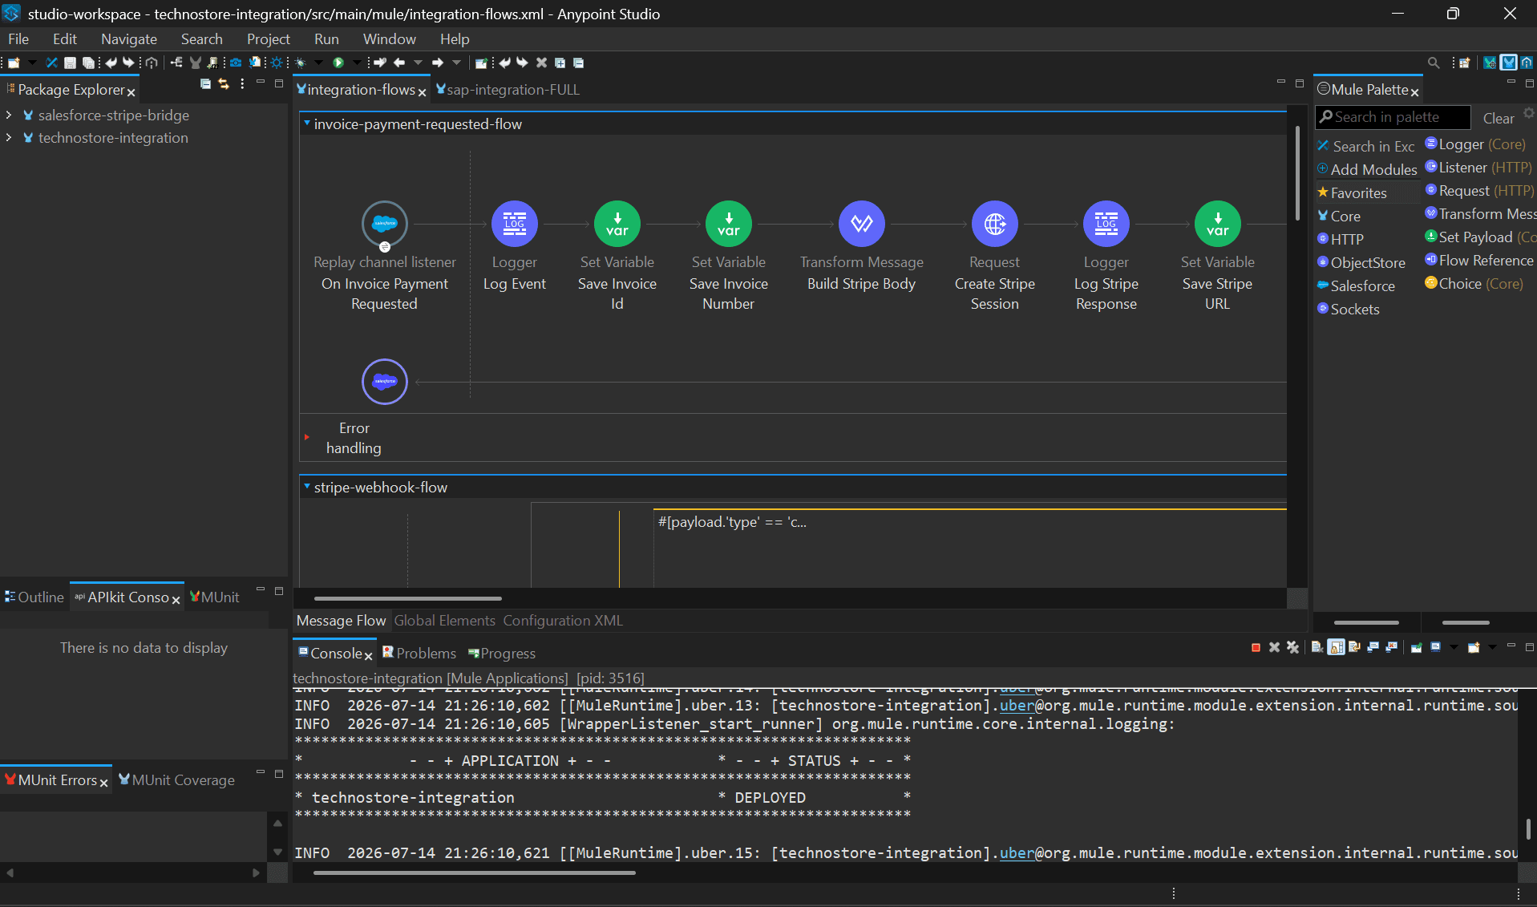Click the uber link in uber.13 log line
This screenshot has width=1537, height=907.
(x=1017, y=705)
